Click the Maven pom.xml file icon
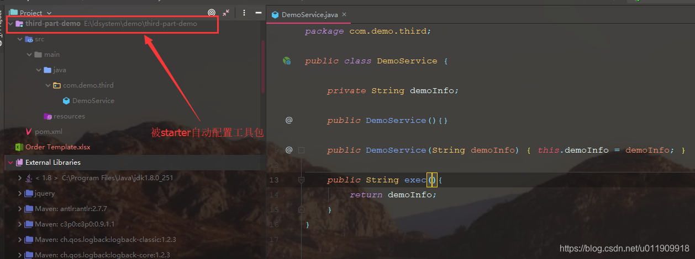The image size is (695, 259). [29, 132]
